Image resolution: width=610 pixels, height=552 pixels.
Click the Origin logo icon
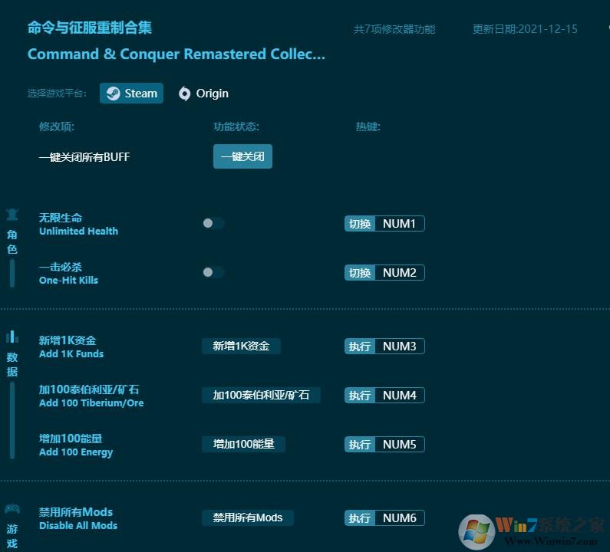coord(184,94)
